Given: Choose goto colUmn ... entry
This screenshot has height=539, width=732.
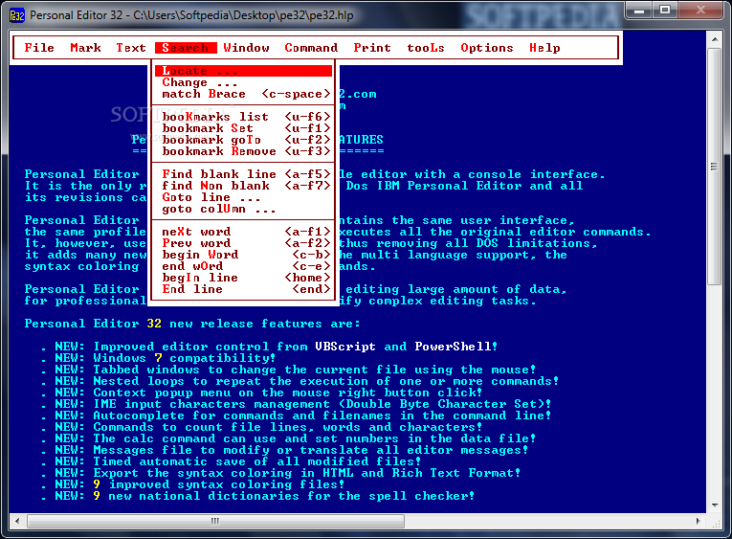Looking at the screenshot, I should pos(243,209).
